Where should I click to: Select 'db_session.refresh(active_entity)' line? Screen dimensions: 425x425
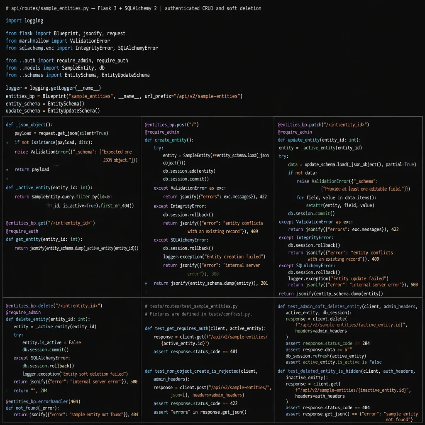pyautogui.click(x=326, y=356)
